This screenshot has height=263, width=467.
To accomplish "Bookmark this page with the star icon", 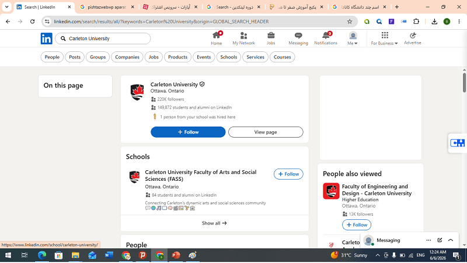I will click(350, 22).
